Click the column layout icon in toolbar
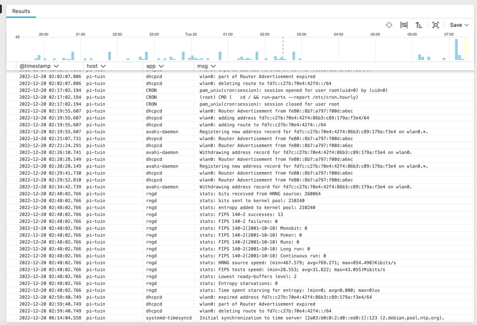This screenshot has width=477, height=325. [x=404, y=25]
